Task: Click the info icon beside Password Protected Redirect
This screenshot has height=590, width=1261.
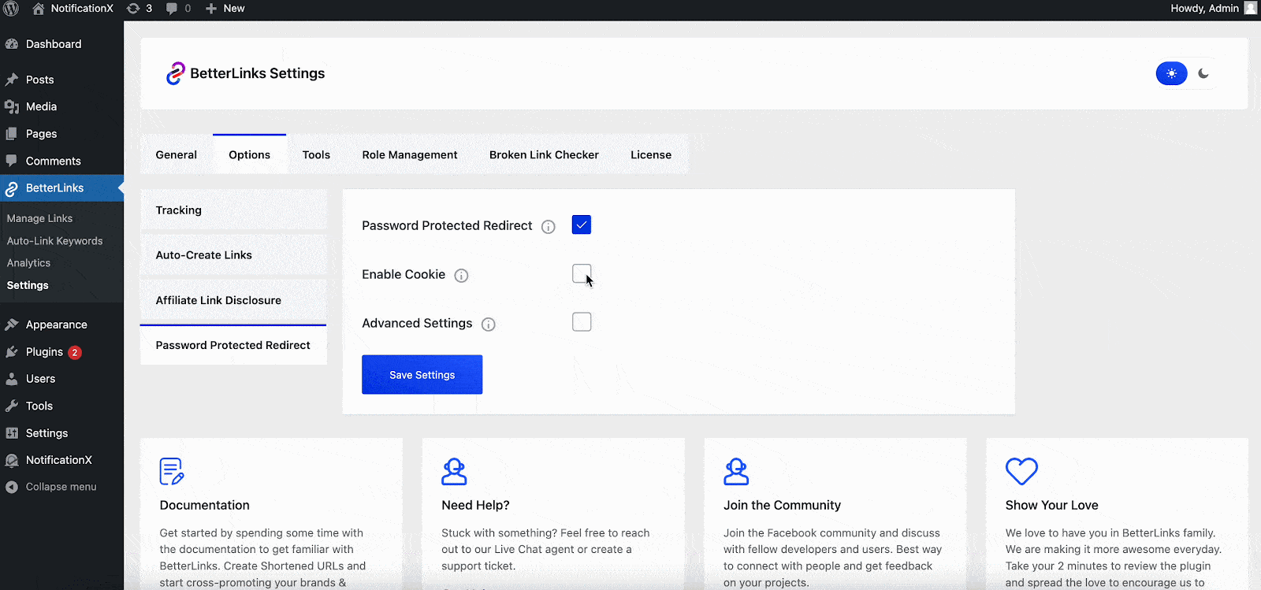Action: pos(549,226)
